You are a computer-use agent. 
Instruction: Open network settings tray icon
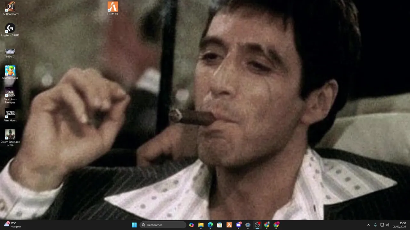pos(382,225)
